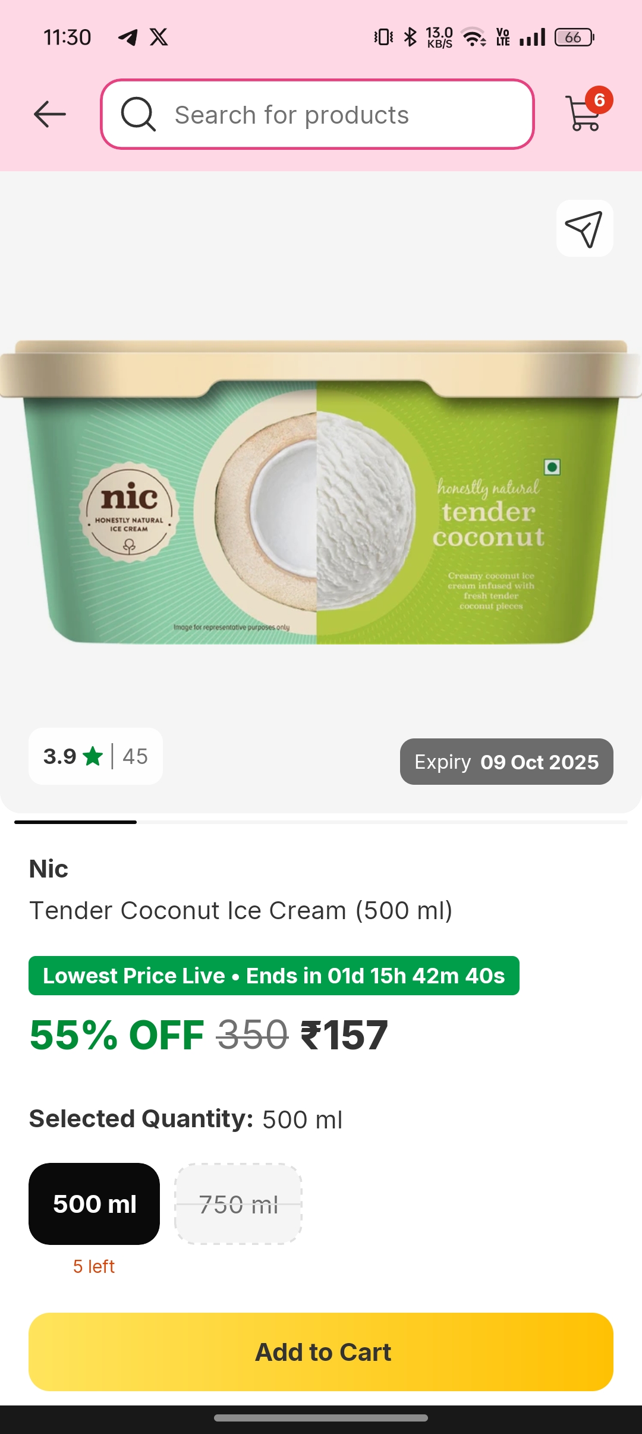Add to Cart the ice cream
The width and height of the screenshot is (642, 1434).
tap(321, 1352)
